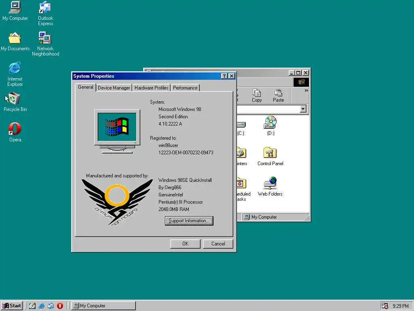Click the Windows monitor logo image
The height and width of the screenshot is (311, 414).
[x=117, y=131]
